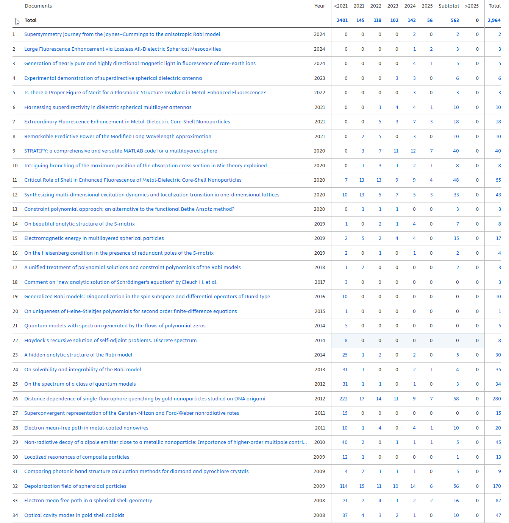The width and height of the screenshot is (509, 523).
Task: Click total 87 for spherical shell geometry paper
Action: (498, 501)
